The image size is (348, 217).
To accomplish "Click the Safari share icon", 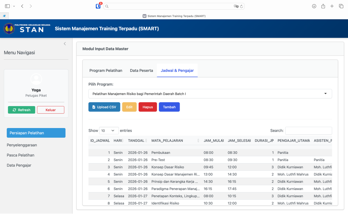I will pos(323,6).
